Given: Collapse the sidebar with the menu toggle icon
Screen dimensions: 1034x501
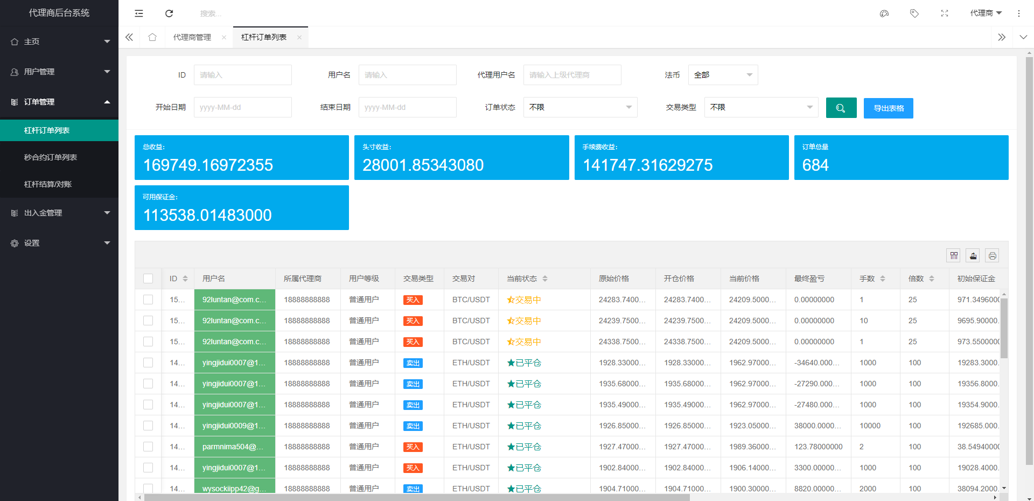Looking at the screenshot, I should 139,13.
